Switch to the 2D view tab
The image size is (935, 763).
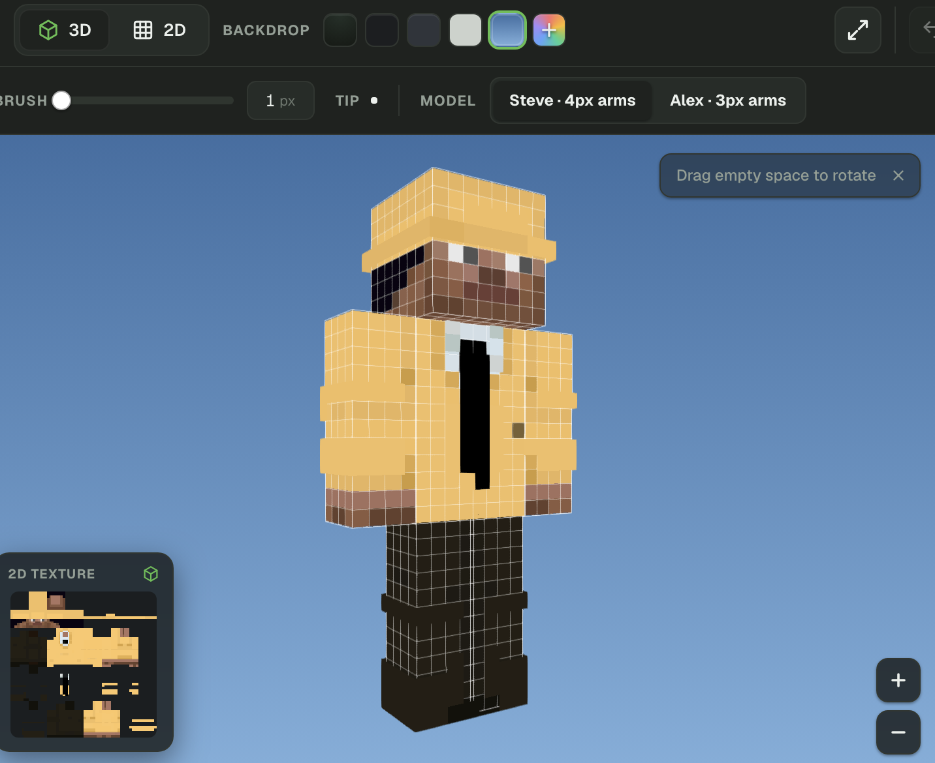(160, 30)
